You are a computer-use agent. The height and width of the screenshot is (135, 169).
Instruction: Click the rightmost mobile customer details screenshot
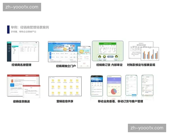tap(147, 85)
